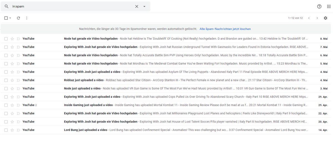Star the Cops Pulled Us Over email
This screenshot has height=149, width=333.
(x=12, y=97)
